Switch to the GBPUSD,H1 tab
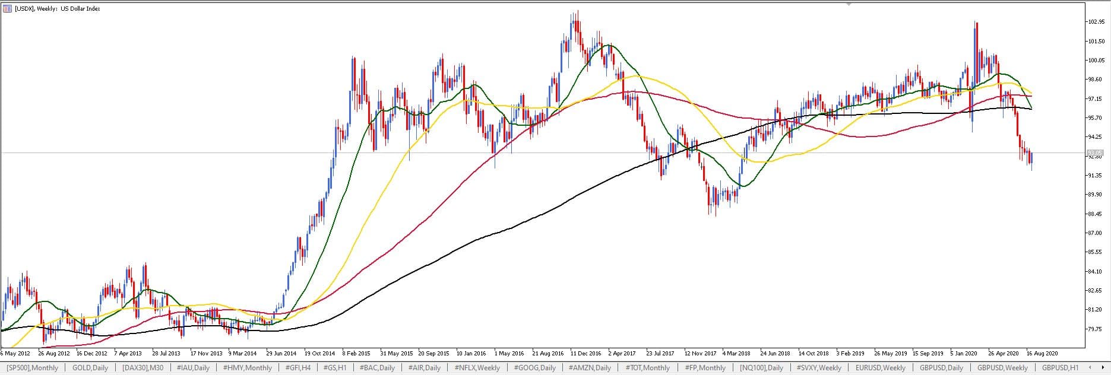Viewport: 1111px width, 375px height. coord(1060,368)
